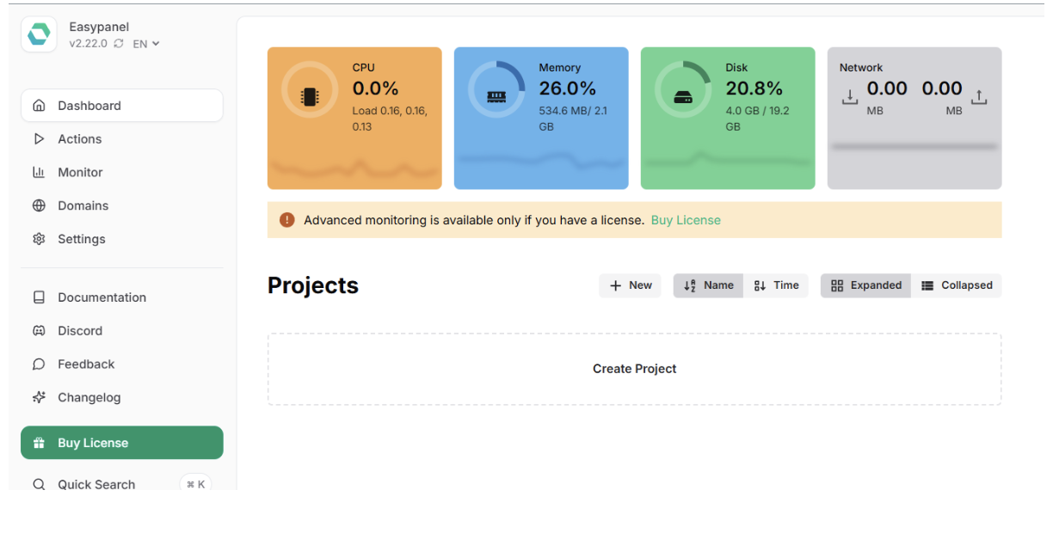This screenshot has width=1053, height=533.
Task: Sort projects by Name
Action: pos(708,285)
